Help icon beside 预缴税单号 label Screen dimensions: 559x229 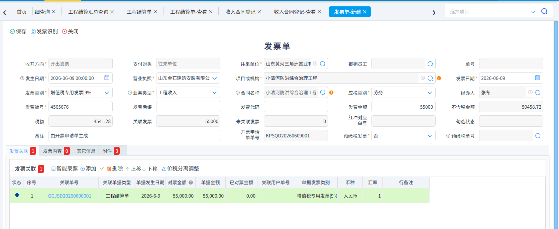click(448, 136)
